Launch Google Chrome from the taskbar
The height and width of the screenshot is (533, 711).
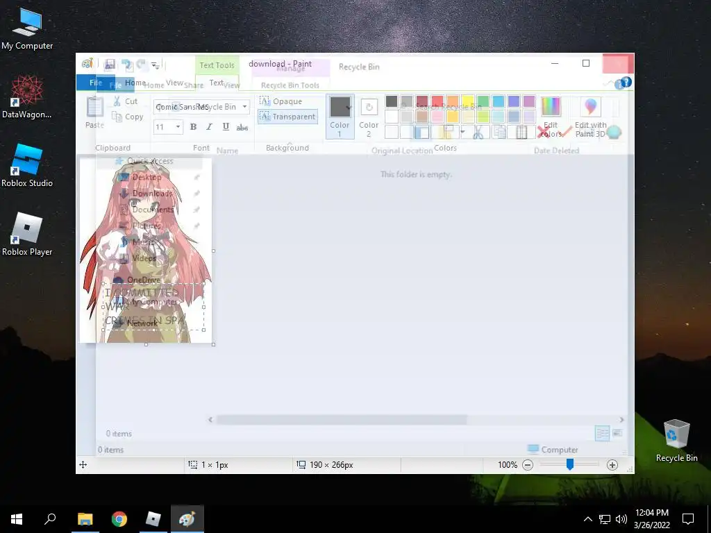119,519
